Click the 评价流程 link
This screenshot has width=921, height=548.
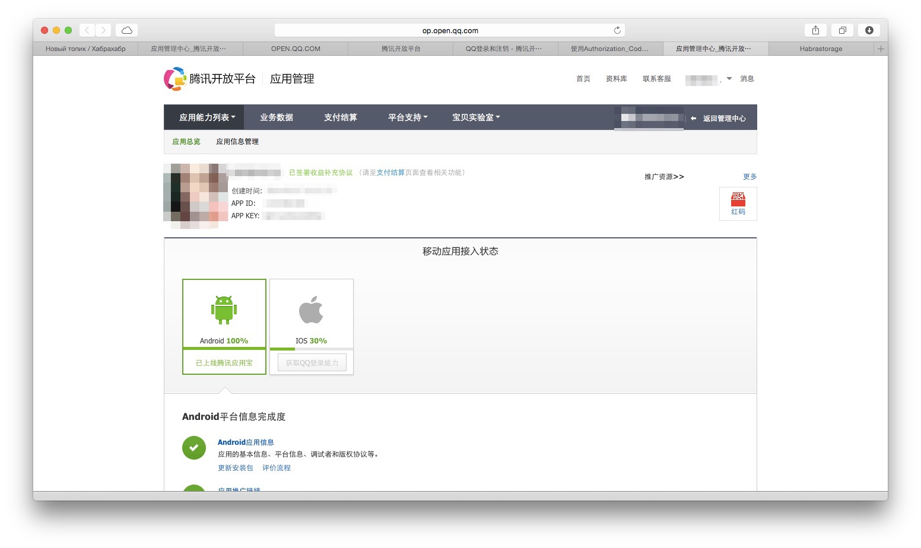(x=277, y=468)
